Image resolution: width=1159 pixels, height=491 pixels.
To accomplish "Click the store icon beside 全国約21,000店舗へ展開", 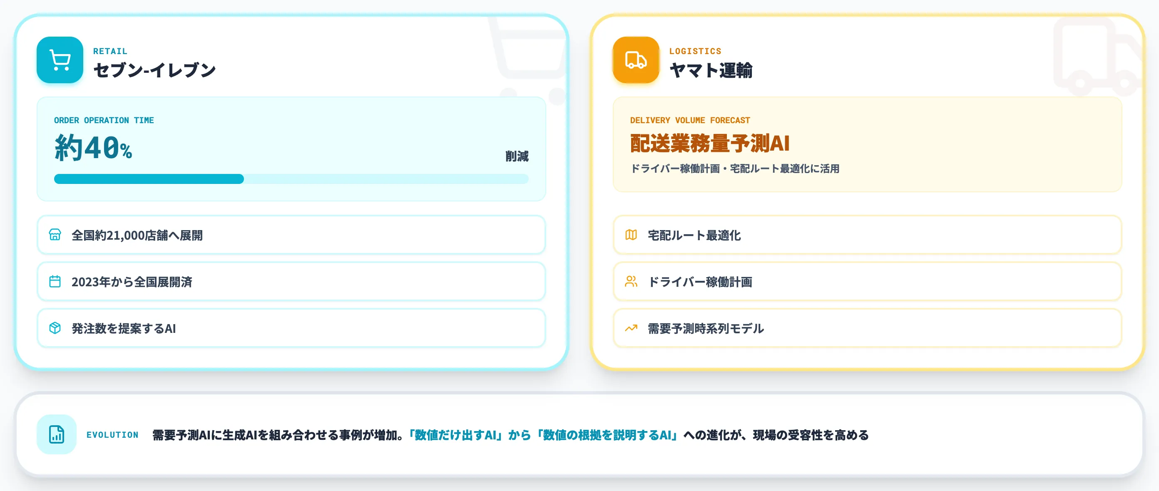I will (55, 235).
